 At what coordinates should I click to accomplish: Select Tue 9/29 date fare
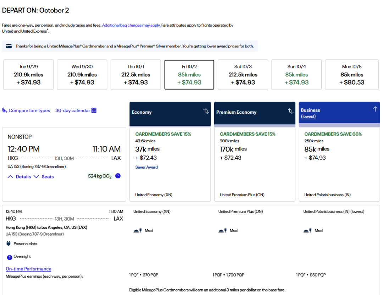pyautogui.click(x=28, y=75)
